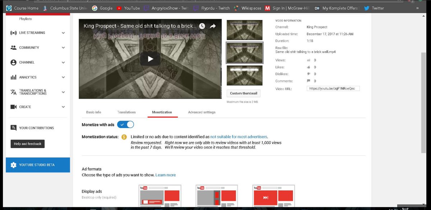
Task: Open Twitter from the bookmarks bar
Action: pos(374,8)
